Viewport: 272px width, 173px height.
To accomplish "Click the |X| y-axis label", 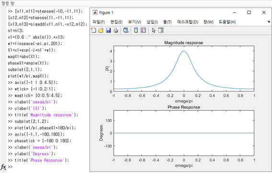I will pyautogui.click(x=107, y=69).
